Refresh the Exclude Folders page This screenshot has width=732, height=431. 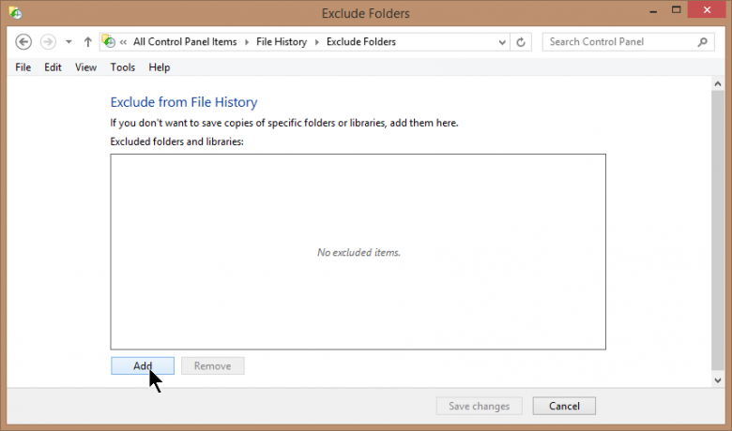pyautogui.click(x=521, y=42)
